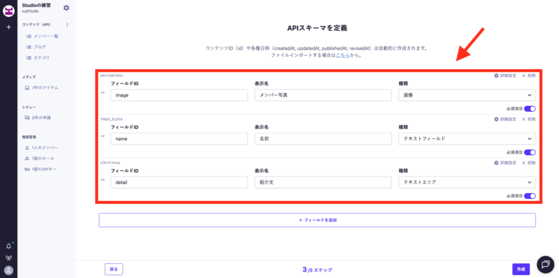Open the chat support widget
This screenshot has height=278, width=559.
tap(545, 264)
